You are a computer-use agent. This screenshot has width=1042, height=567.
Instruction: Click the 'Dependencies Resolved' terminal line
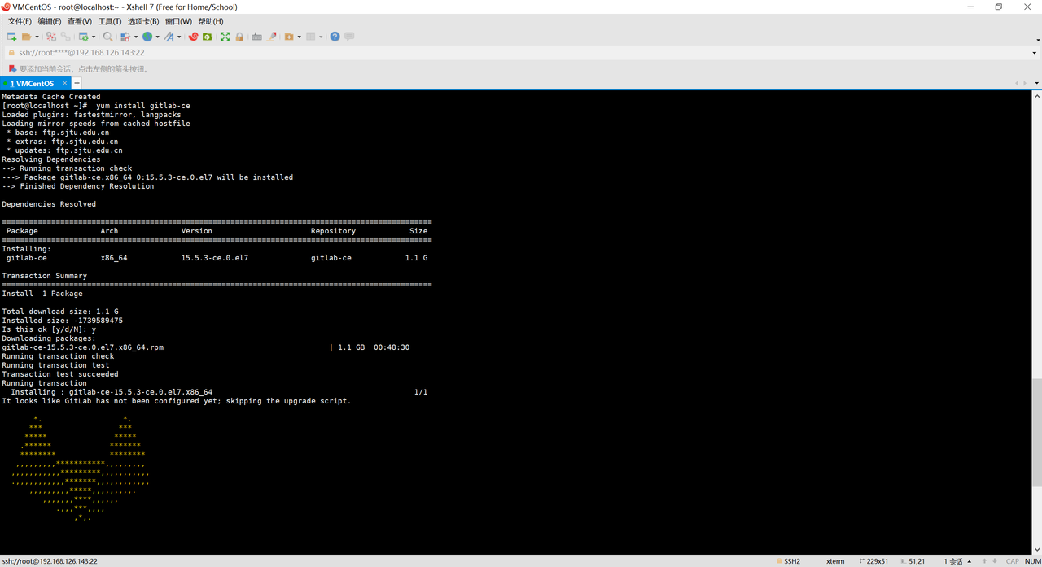49,204
